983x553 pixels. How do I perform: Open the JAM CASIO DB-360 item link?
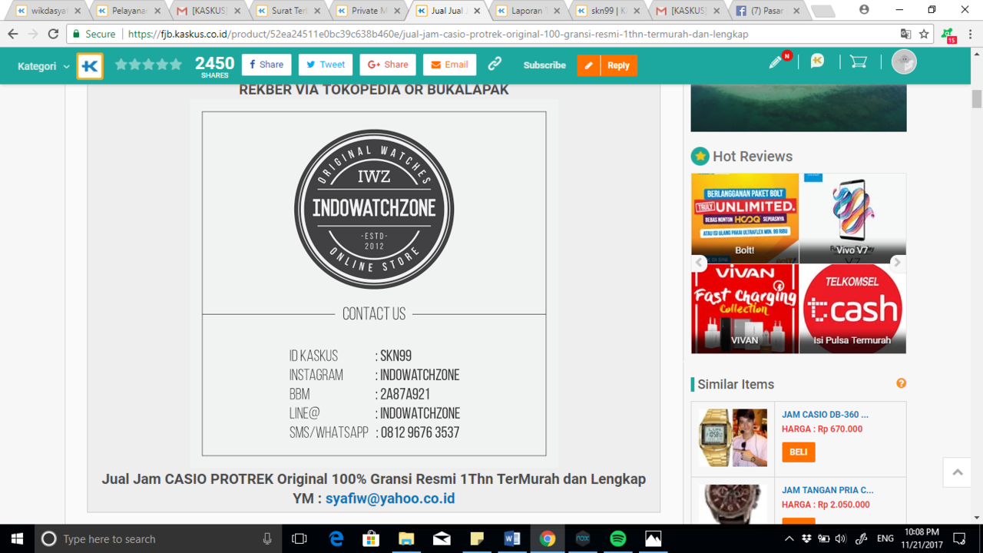click(x=825, y=414)
